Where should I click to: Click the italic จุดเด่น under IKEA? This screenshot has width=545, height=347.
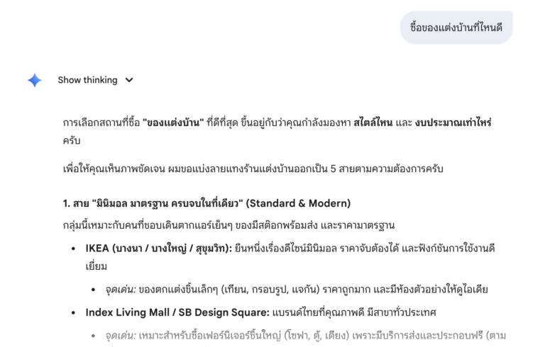119,290
